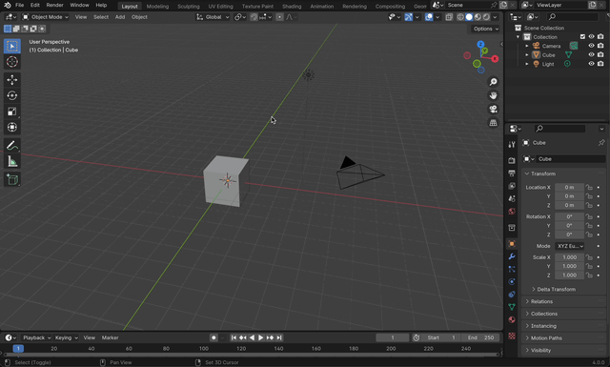Toggle visibility of the Light object
This screenshot has height=367, width=610.
591,64
